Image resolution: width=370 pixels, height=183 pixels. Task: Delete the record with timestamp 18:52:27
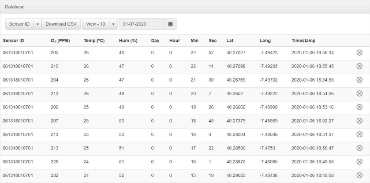pos(359,121)
